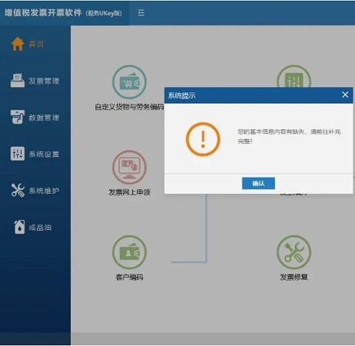Click the orange warning exclamation icon
Image resolution: width=355 pixels, height=346 pixels.
[203, 139]
